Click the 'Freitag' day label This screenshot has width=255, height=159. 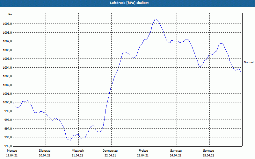143,151
